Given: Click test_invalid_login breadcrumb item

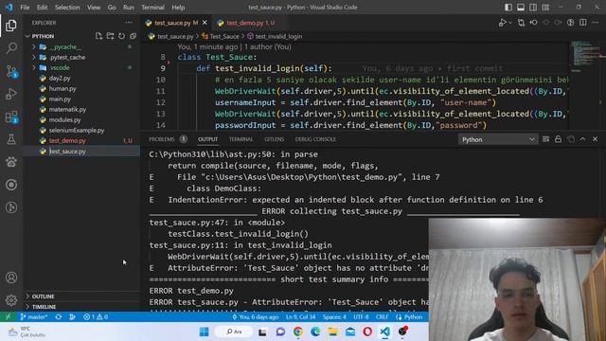Looking at the screenshot, I should [278, 36].
